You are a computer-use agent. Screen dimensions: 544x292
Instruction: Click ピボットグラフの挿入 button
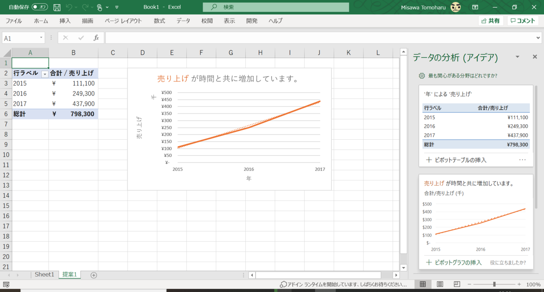tap(453, 263)
